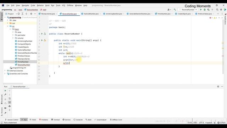This screenshot has height=128, width=227.
Task: Switch to GenerateRandomNumber.java tab
Action: (139, 14)
